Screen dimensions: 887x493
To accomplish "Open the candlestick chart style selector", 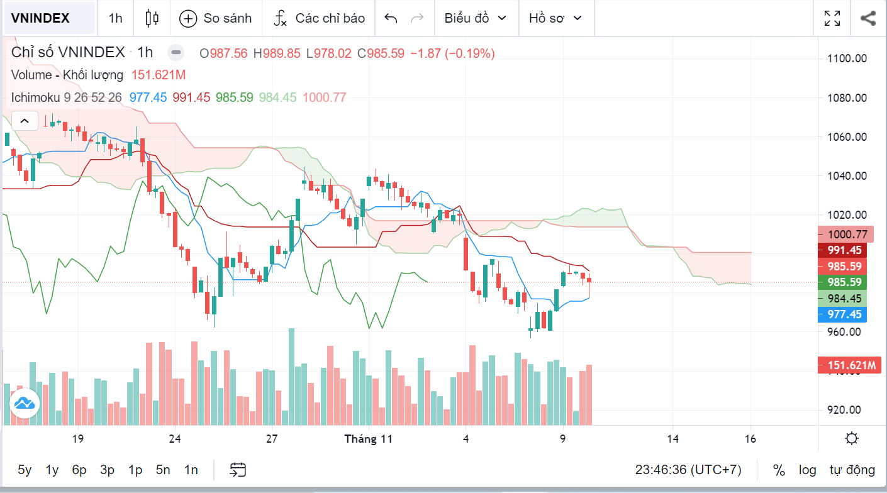I will (152, 18).
